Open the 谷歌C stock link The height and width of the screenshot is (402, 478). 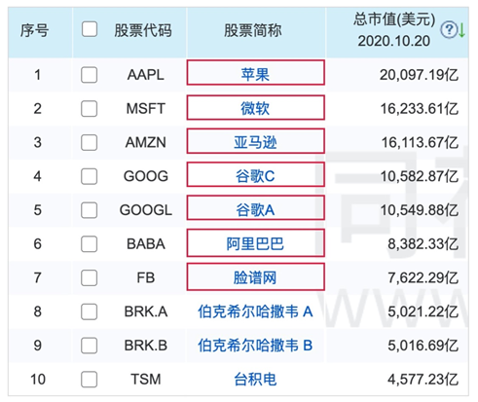(x=255, y=176)
